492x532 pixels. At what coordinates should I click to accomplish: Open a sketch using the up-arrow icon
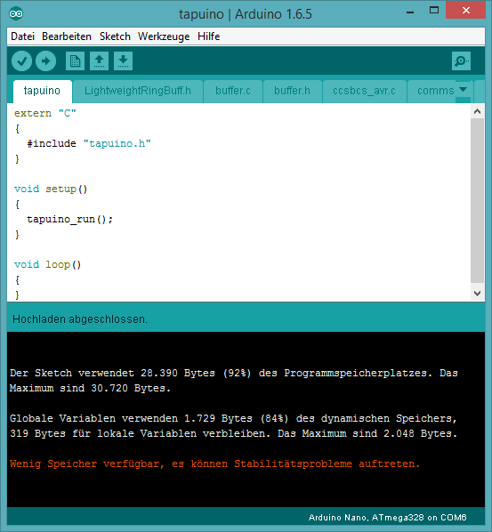99,61
